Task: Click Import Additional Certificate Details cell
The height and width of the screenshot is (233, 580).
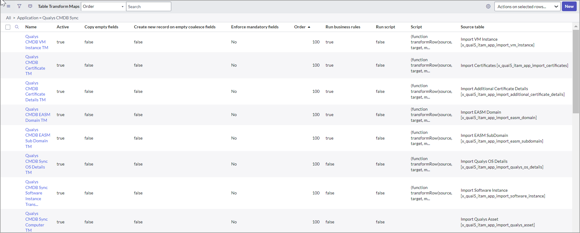Action: click(x=512, y=92)
